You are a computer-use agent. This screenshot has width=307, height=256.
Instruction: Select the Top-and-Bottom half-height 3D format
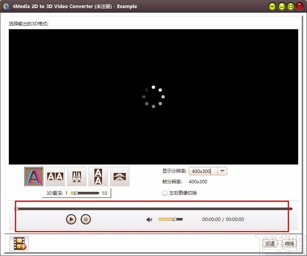point(120,176)
